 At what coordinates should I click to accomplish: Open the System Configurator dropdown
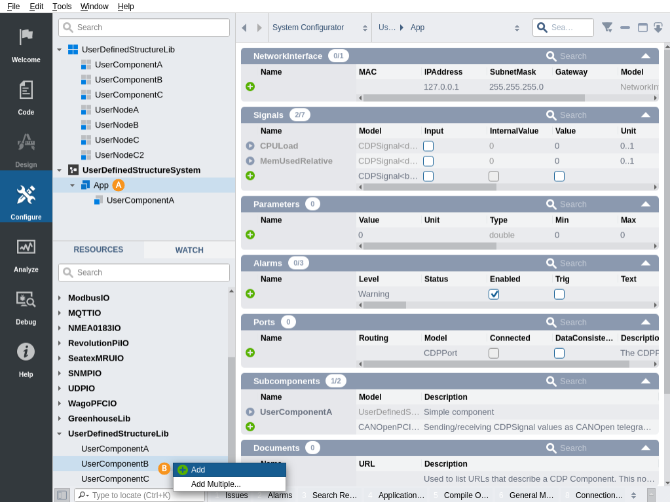pos(320,27)
